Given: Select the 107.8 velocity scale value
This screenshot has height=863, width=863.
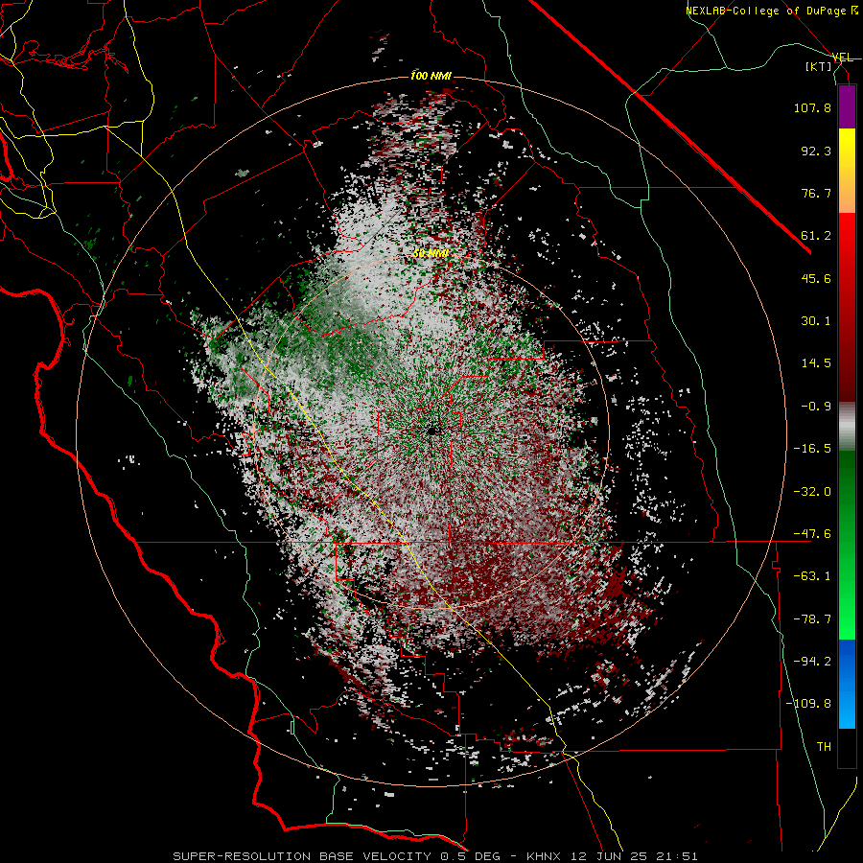Looking at the screenshot, I should point(812,107).
